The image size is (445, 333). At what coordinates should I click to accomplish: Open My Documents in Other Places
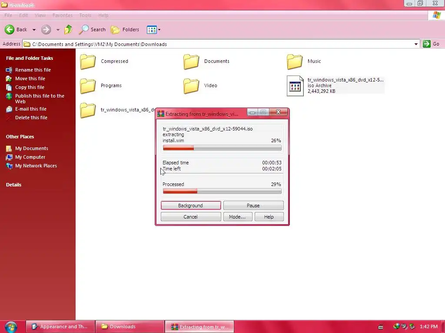pos(31,148)
